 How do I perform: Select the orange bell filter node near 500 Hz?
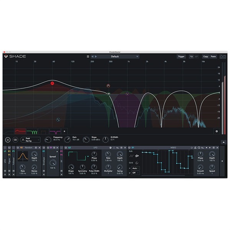coord(108,85)
